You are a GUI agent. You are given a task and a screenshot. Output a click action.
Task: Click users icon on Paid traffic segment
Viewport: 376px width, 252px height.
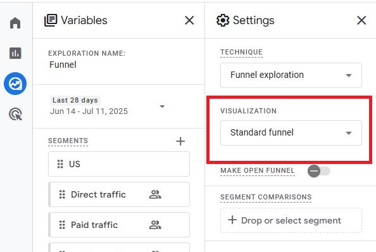[155, 225]
